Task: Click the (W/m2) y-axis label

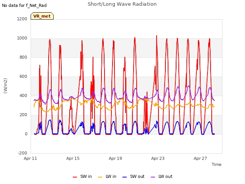Action: point(5,86)
